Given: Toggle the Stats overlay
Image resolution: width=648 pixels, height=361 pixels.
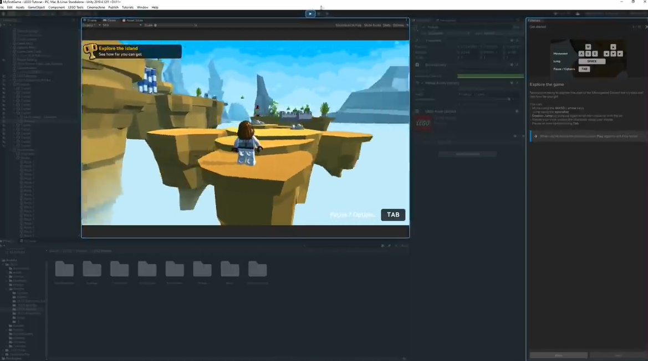Looking at the screenshot, I should click(x=386, y=25).
